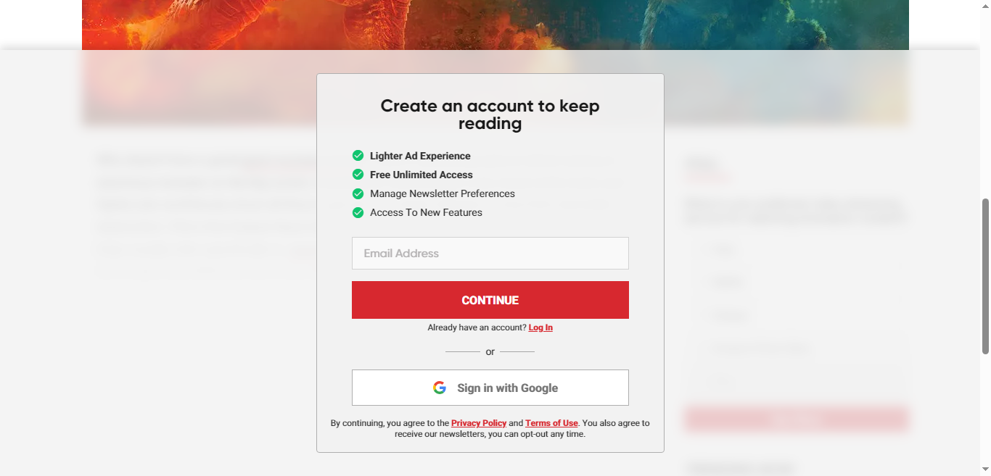Image resolution: width=991 pixels, height=476 pixels.
Task: Click the "Create an account" dialog heading
Action: click(490, 114)
